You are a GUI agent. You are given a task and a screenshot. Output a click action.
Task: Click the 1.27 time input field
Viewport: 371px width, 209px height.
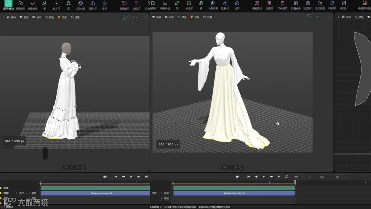(x=323, y=177)
